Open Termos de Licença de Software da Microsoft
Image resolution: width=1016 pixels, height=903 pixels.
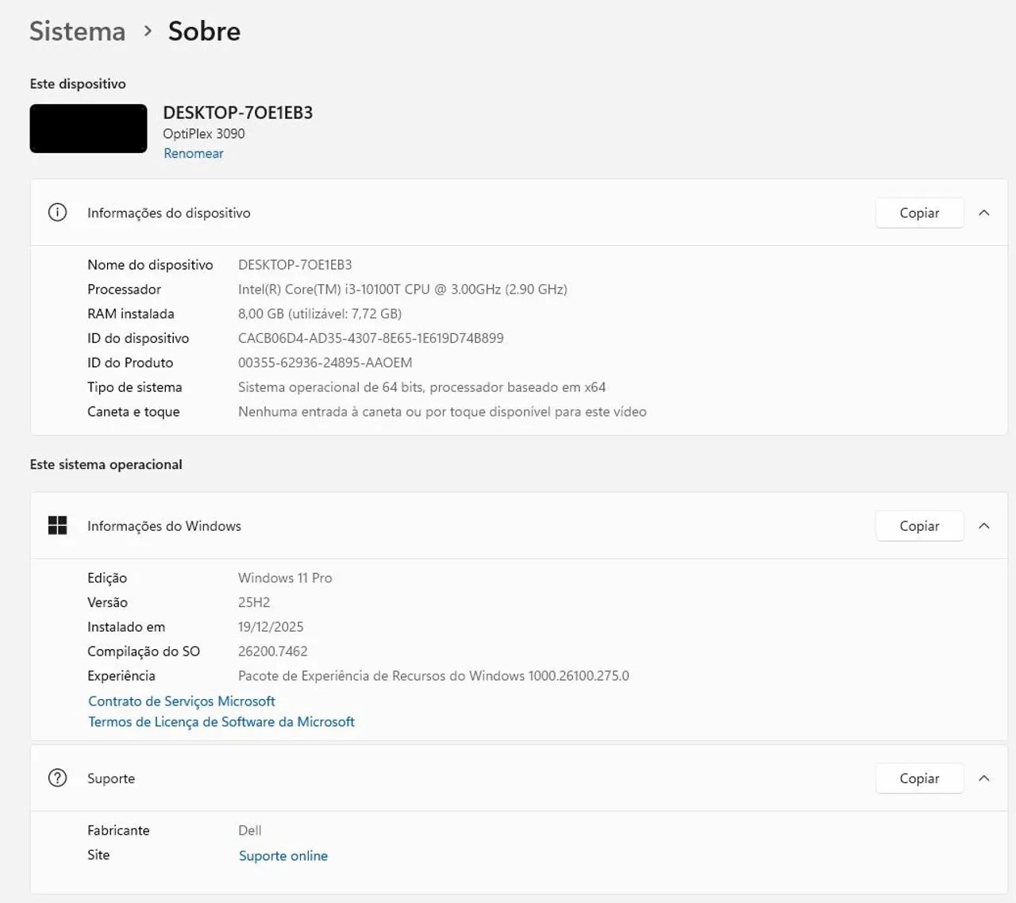pos(221,721)
